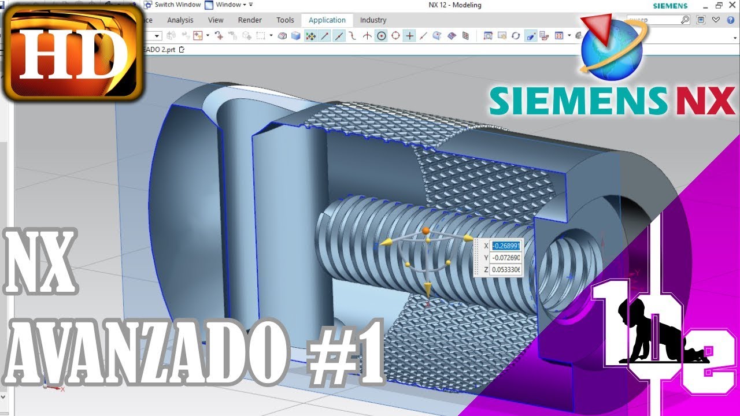Select the Tools ribbon tab
This screenshot has height=416, width=740.
click(285, 20)
